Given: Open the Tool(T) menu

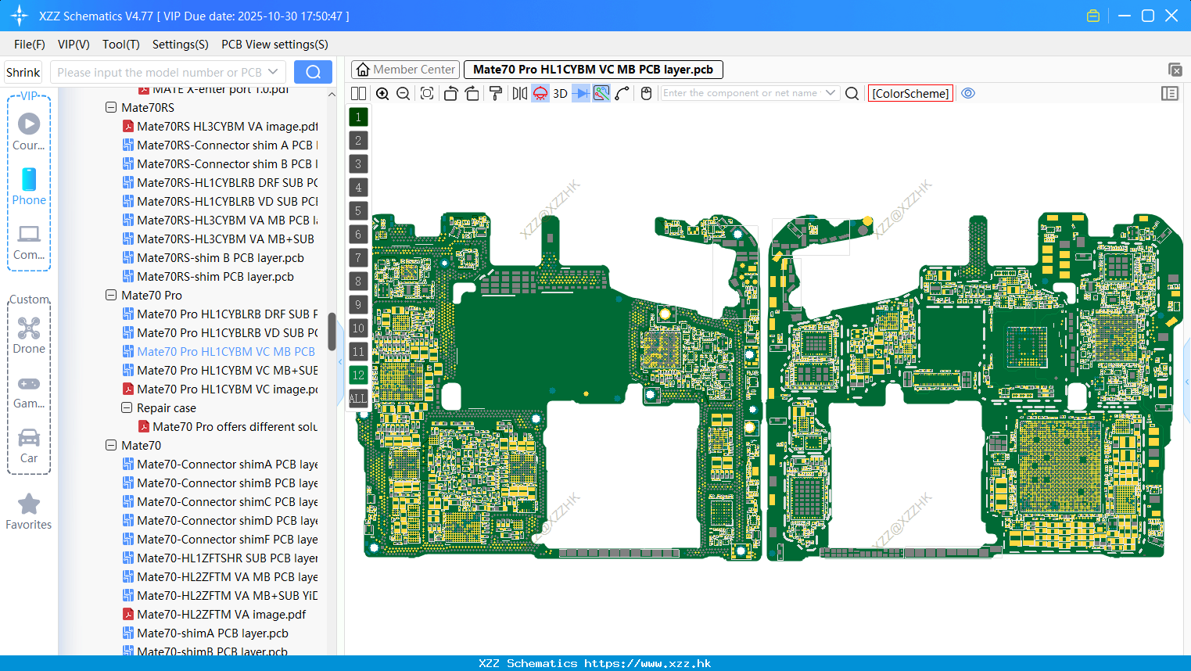Looking at the screenshot, I should point(121,45).
